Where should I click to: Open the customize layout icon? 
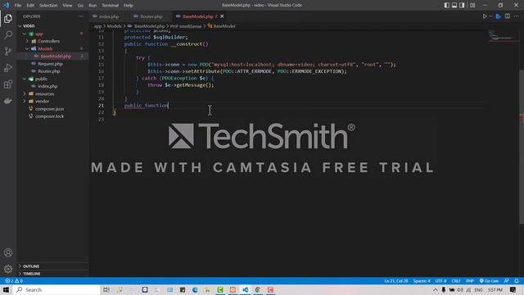click(x=472, y=5)
